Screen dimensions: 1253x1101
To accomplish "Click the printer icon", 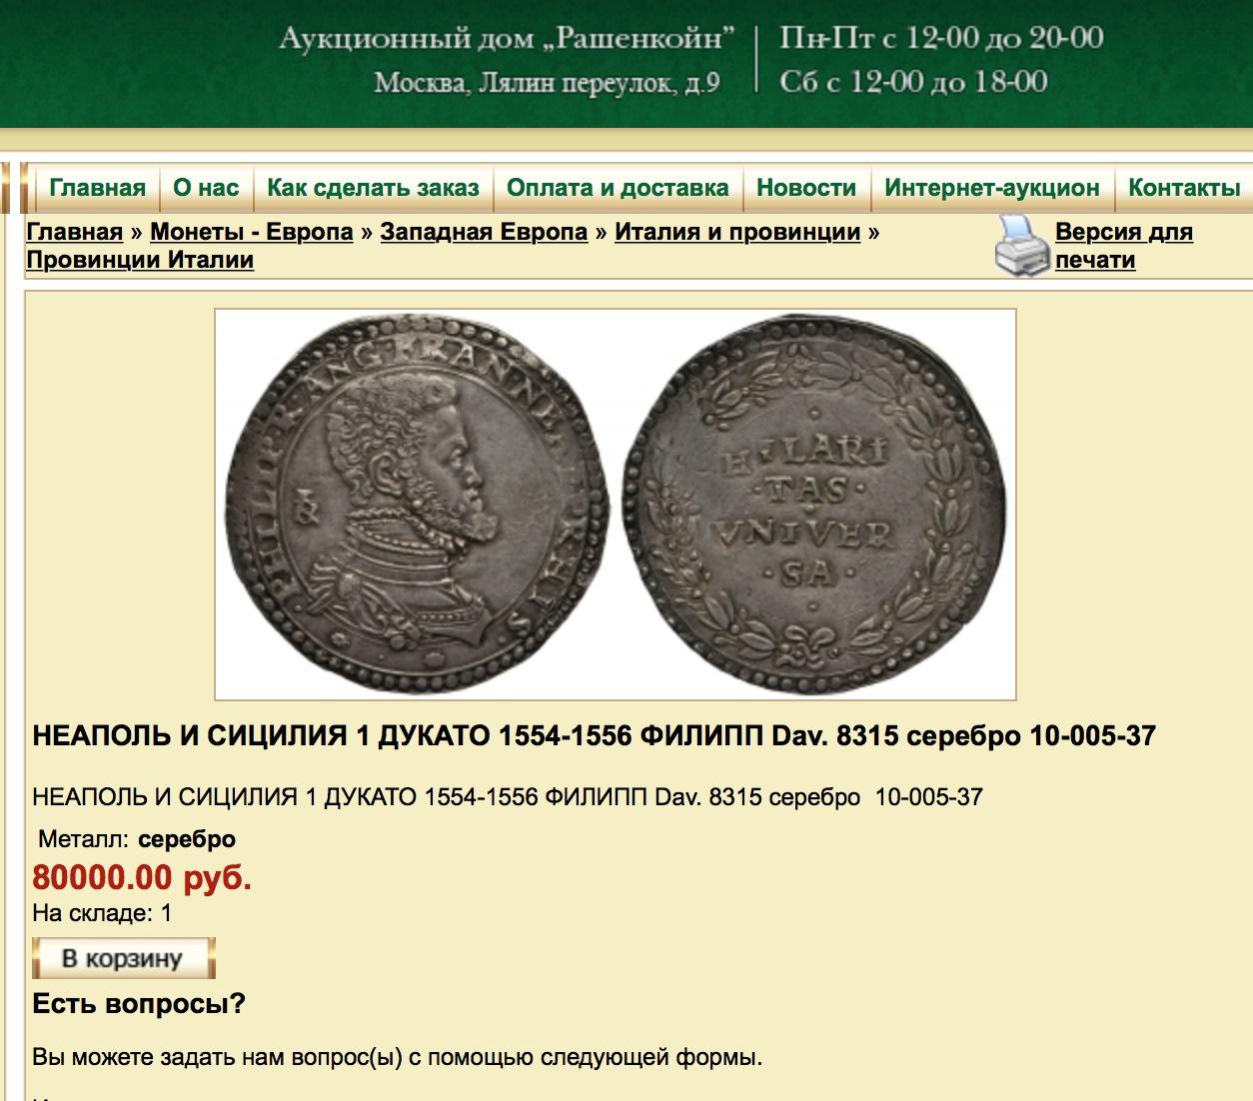I will 1022,246.
